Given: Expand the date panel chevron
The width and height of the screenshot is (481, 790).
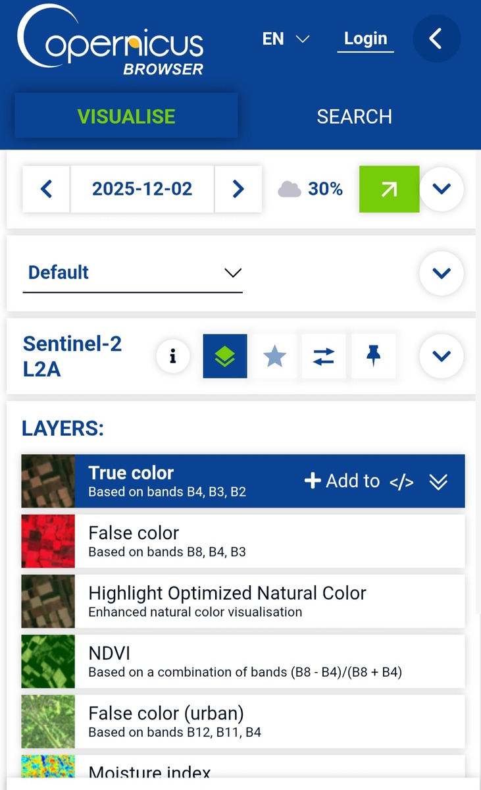Looking at the screenshot, I should 442,190.
